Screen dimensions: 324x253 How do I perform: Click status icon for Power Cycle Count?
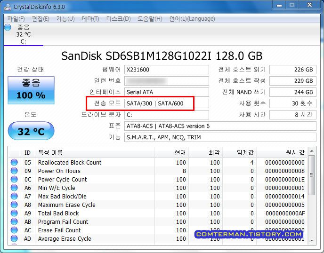[x=14, y=179]
